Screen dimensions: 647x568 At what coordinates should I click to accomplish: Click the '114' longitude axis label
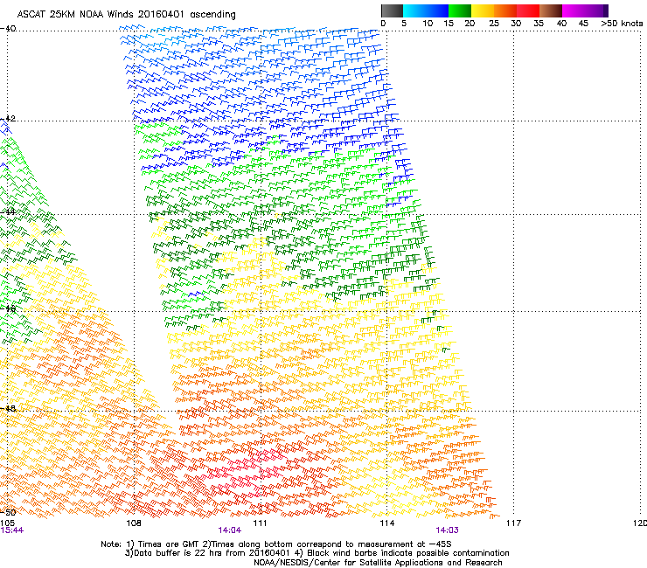tap(387, 523)
